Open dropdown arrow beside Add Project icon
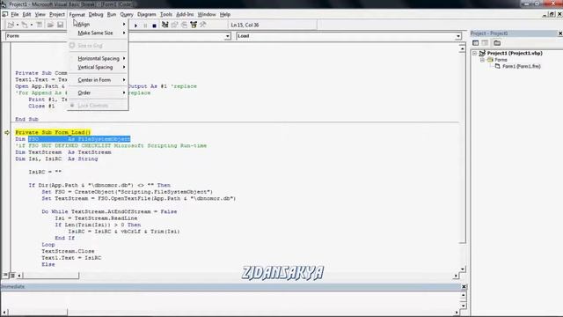This screenshot has height=317, width=563. (x=18, y=25)
